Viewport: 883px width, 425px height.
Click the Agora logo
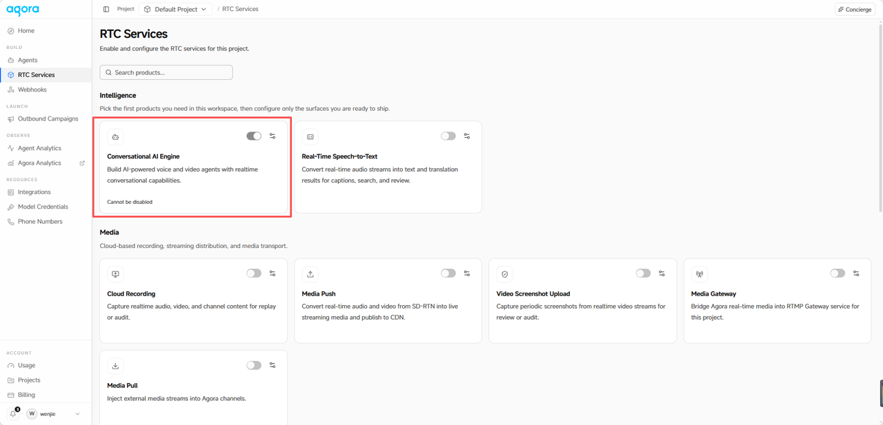tap(23, 10)
